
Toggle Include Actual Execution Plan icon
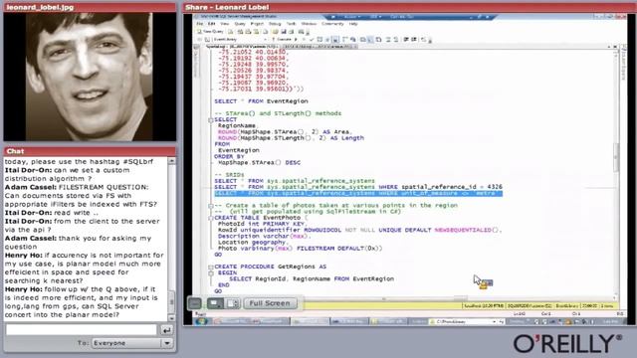[x=344, y=40]
